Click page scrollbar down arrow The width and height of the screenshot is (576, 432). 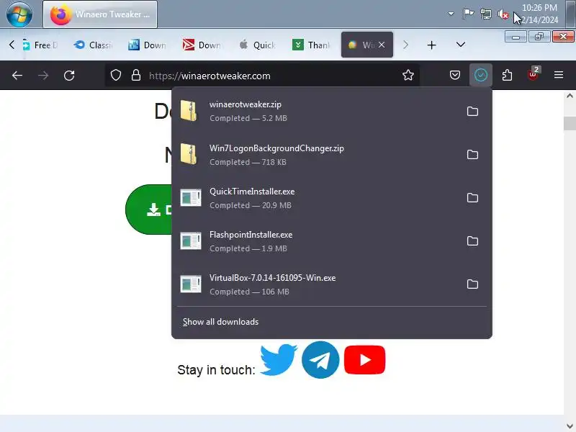(x=570, y=426)
